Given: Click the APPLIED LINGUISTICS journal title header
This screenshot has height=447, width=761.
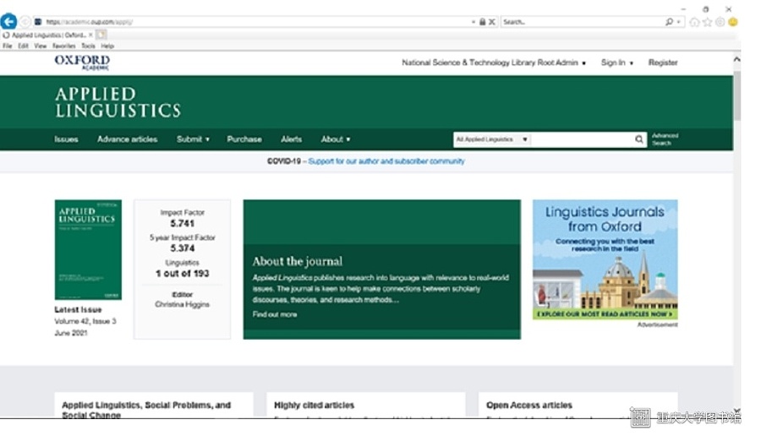Looking at the screenshot, I should coord(118,102).
